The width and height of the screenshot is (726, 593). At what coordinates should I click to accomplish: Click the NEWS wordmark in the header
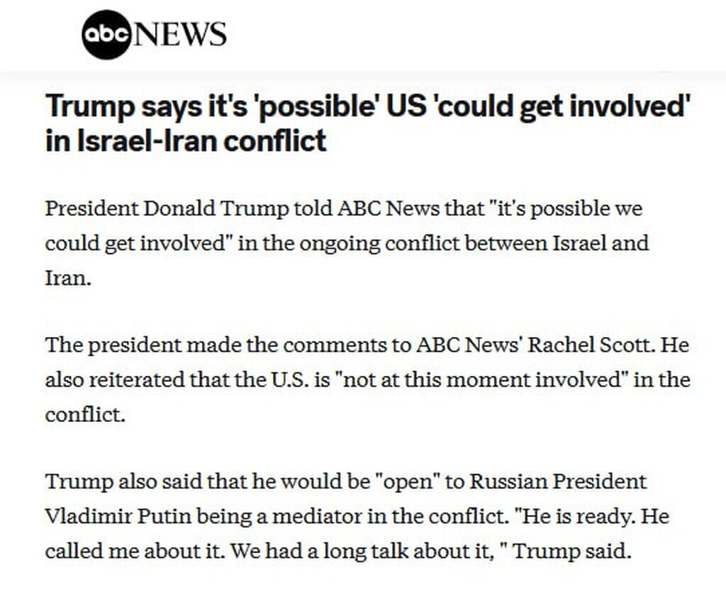coord(179,34)
